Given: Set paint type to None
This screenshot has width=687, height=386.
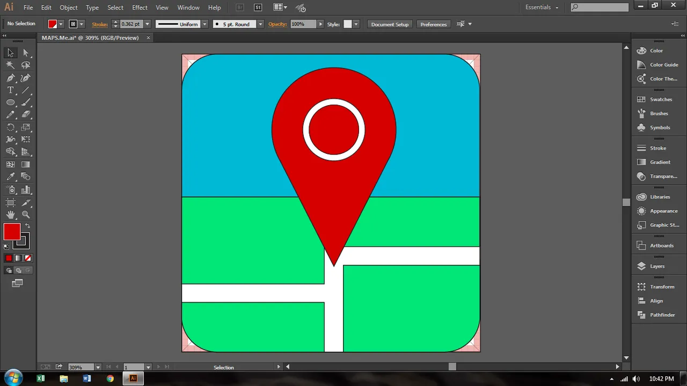Looking at the screenshot, I should coord(28,258).
